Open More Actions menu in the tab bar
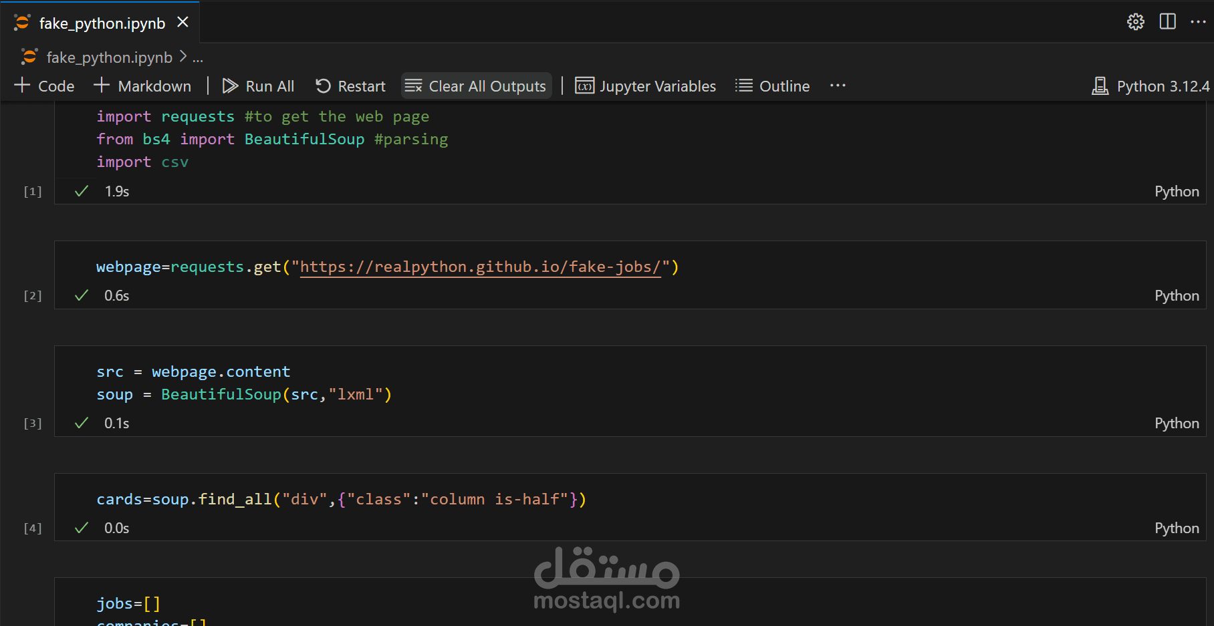This screenshot has width=1214, height=626. [1198, 22]
